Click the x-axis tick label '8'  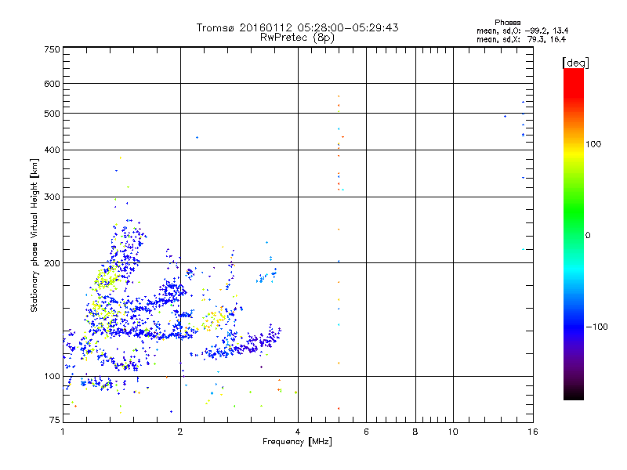(x=415, y=432)
